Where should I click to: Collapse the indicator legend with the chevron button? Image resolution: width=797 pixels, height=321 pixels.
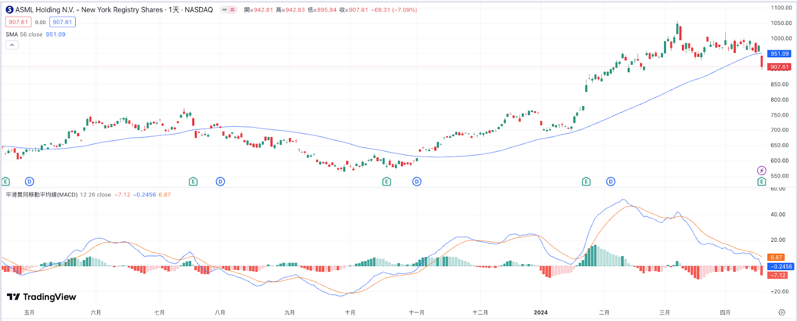coord(12,45)
